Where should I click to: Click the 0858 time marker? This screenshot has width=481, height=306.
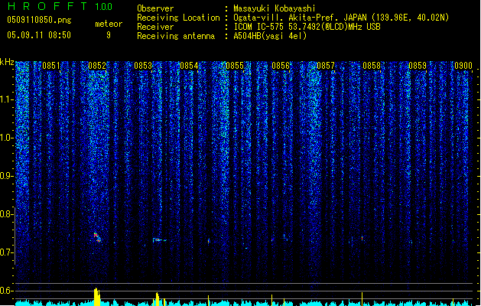pos(372,66)
